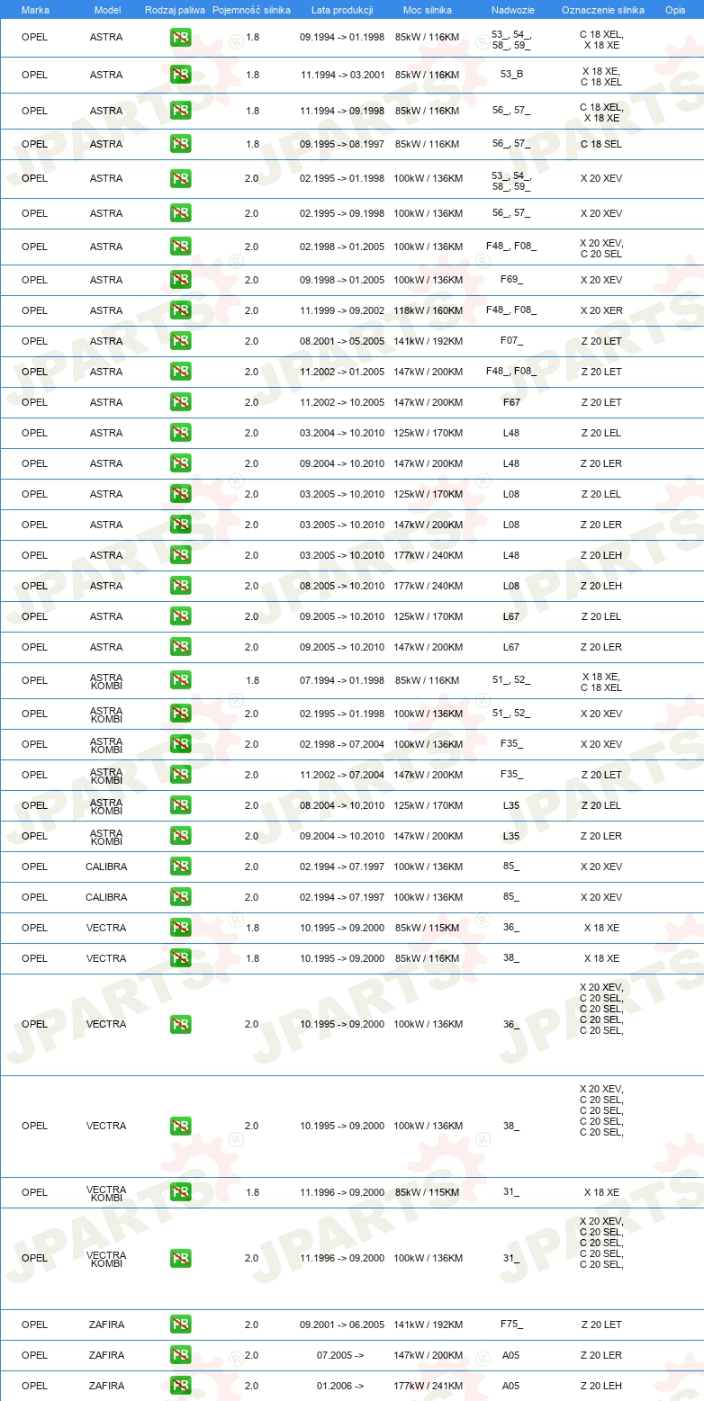
Task: Click the X 20 XER engine code
Action: 601,310
